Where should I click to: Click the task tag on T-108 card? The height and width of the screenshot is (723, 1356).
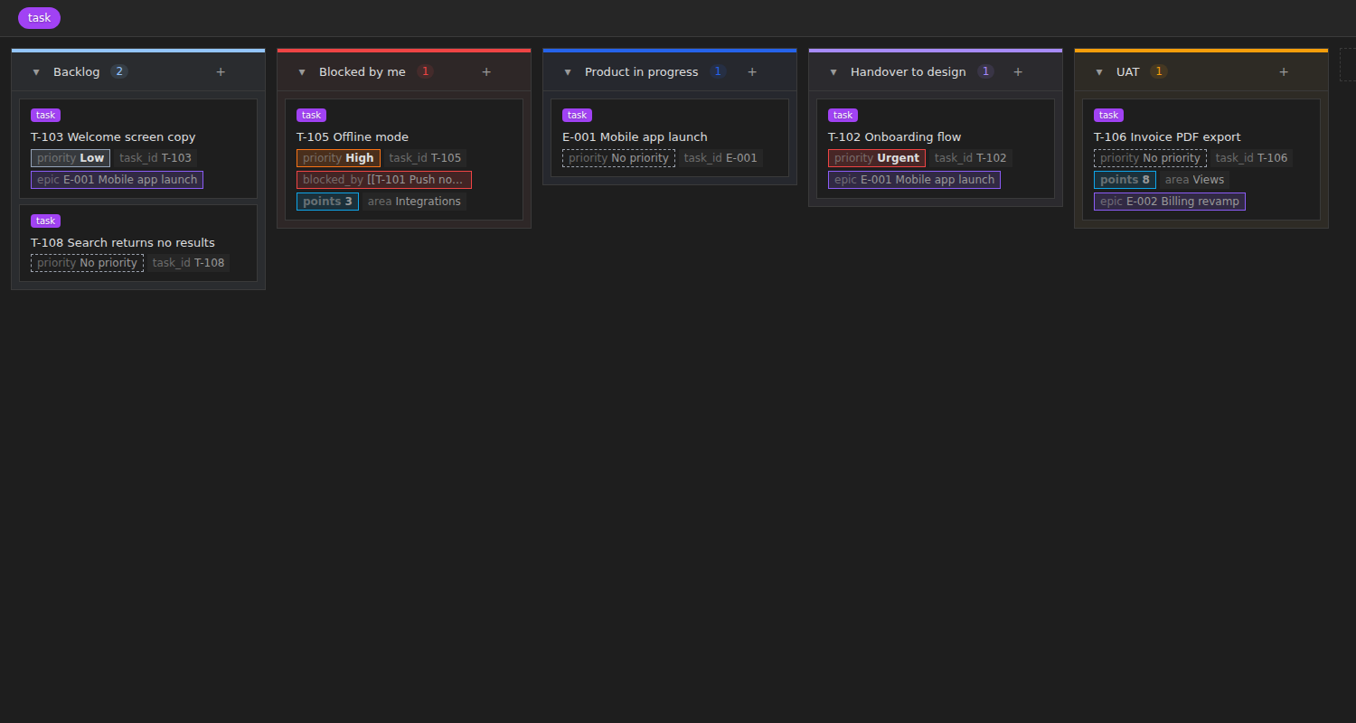click(46, 221)
